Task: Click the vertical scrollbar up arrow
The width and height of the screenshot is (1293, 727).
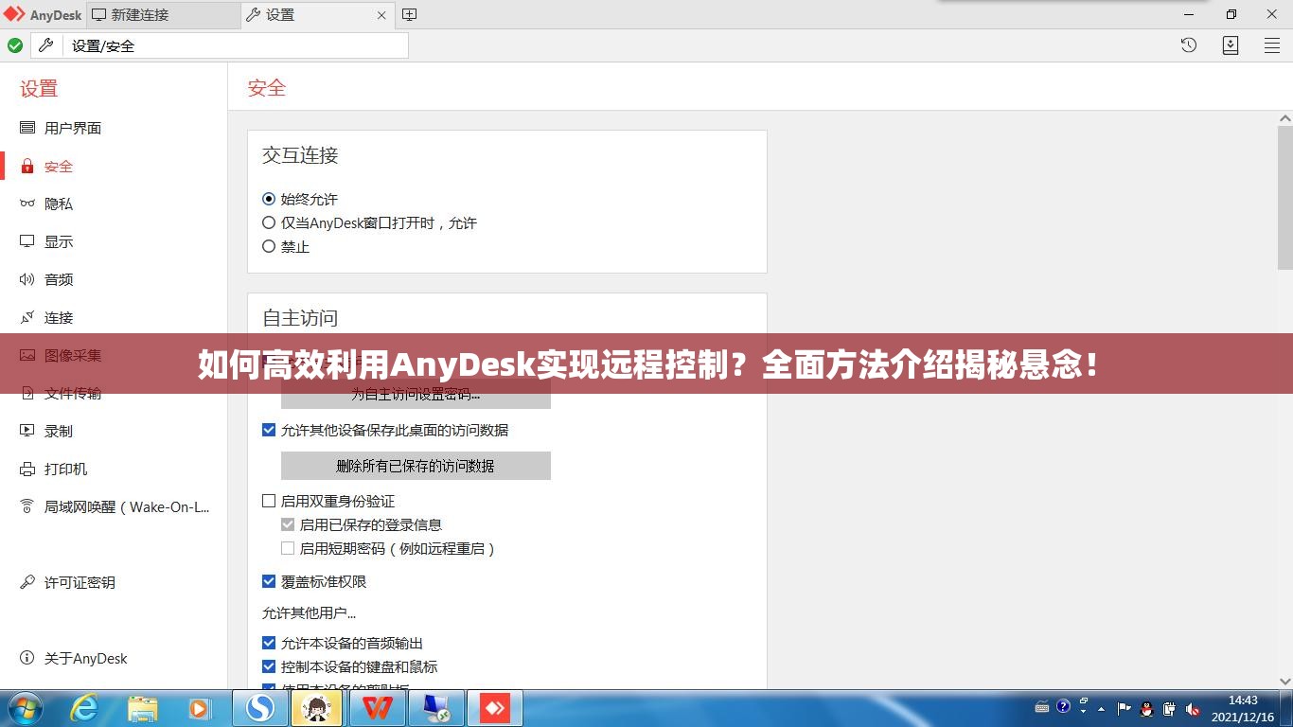Action: coord(1284,117)
